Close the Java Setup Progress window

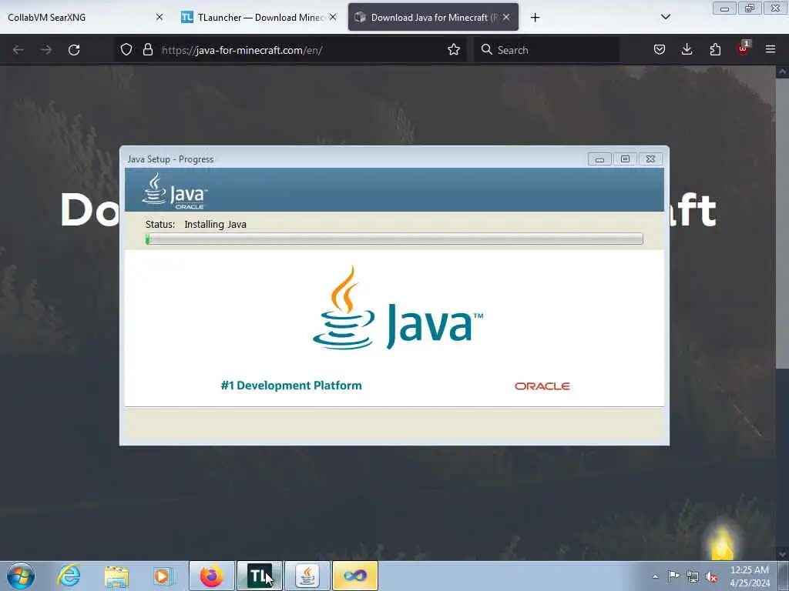tap(650, 159)
